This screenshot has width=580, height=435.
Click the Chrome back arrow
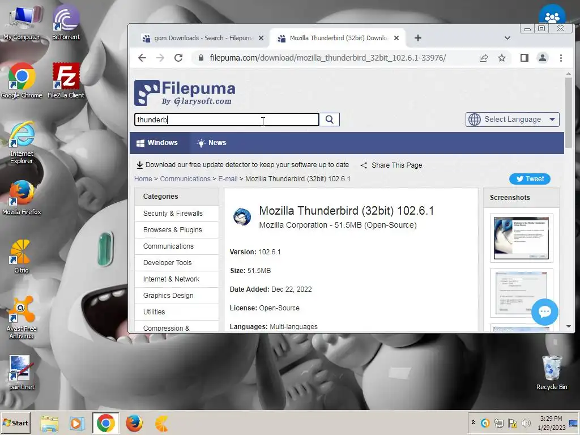tap(142, 58)
